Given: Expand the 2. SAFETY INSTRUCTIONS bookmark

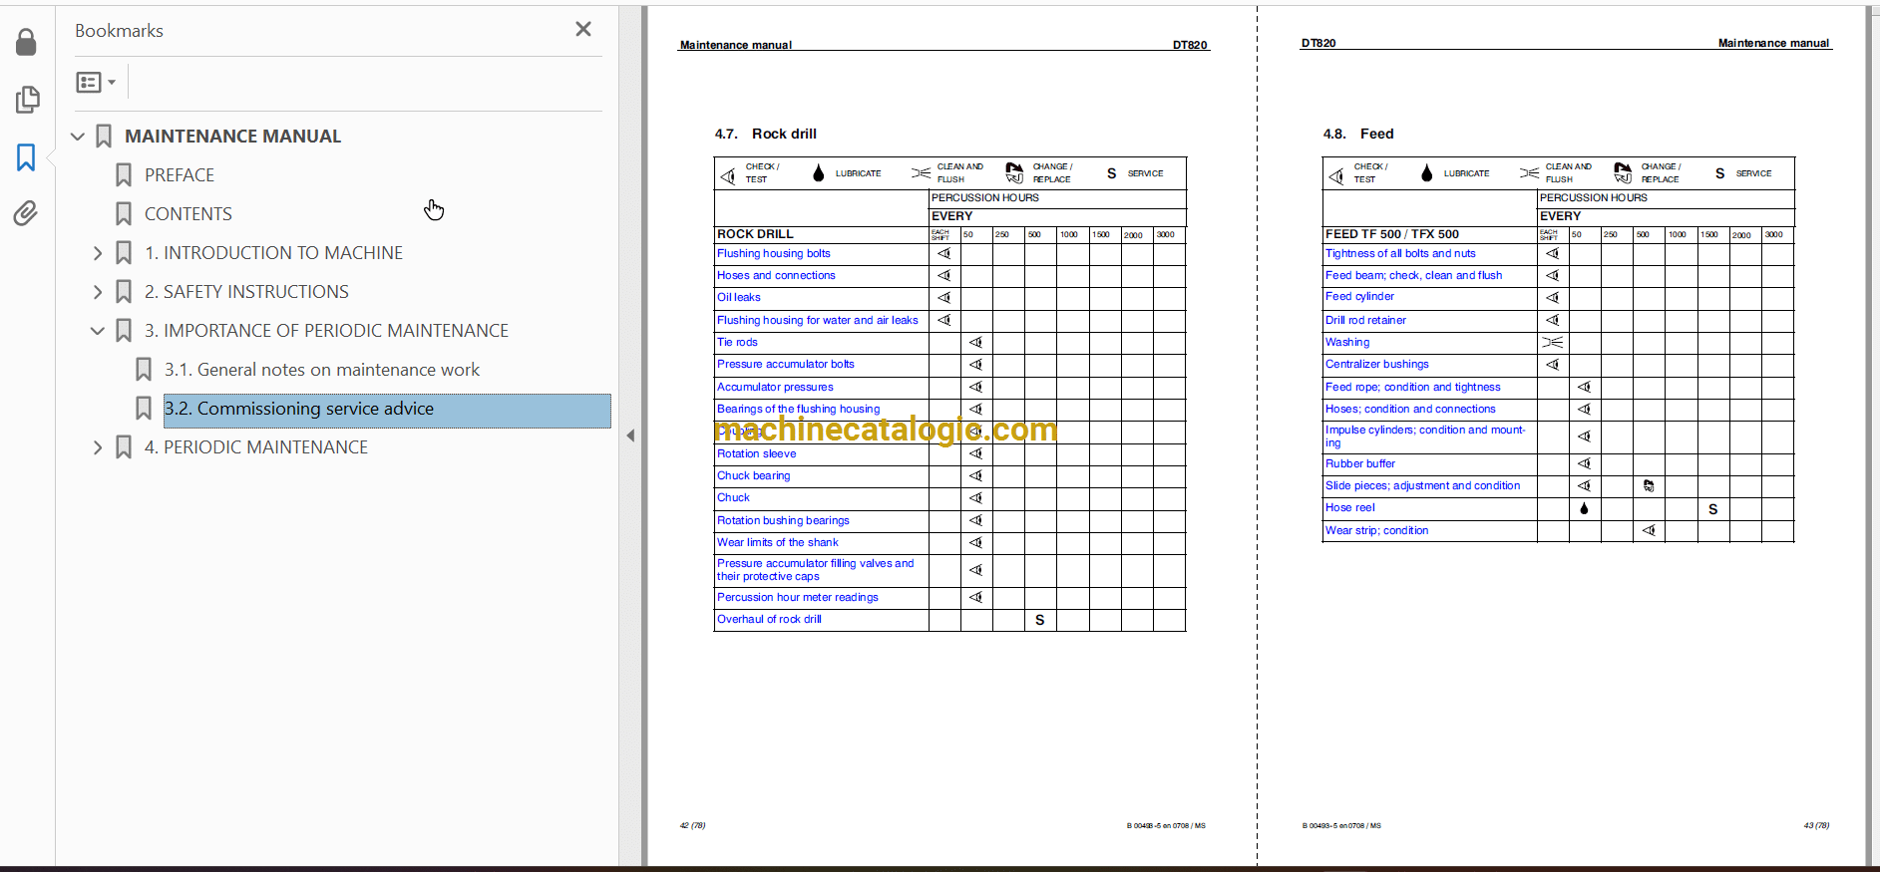Looking at the screenshot, I should coord(98,292).
